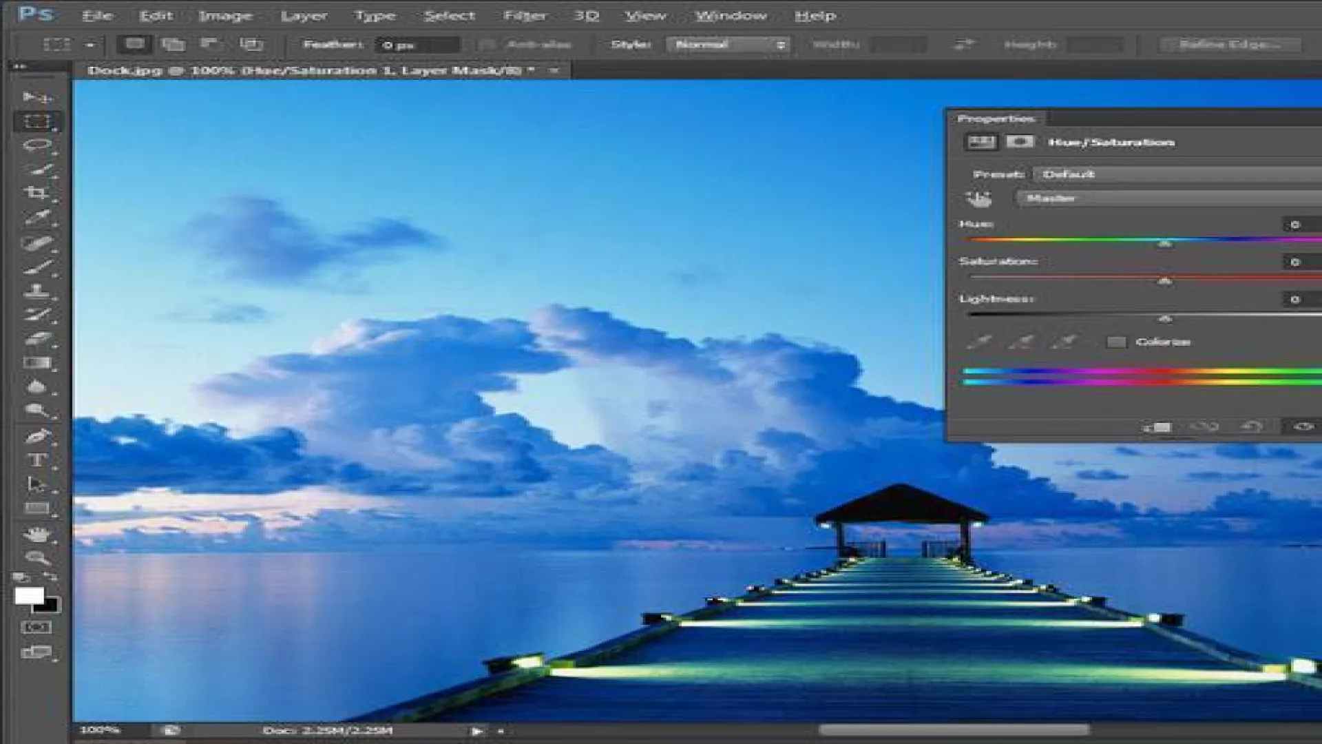Select the Horizontal Type tool
1322x744 pixels.
coord(36,460)
